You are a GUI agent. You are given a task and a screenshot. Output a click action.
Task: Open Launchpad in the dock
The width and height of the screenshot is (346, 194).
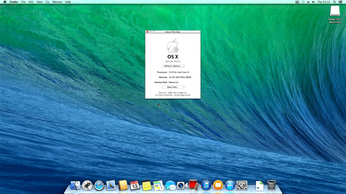(87, 185)
